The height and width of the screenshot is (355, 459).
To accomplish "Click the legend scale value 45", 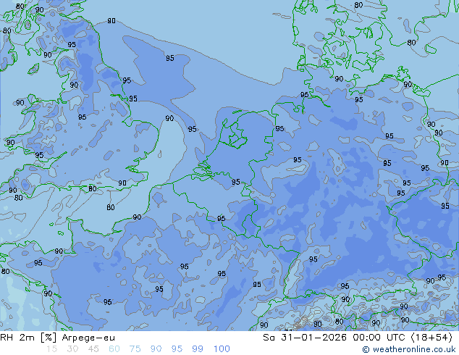I will [93, 349].
